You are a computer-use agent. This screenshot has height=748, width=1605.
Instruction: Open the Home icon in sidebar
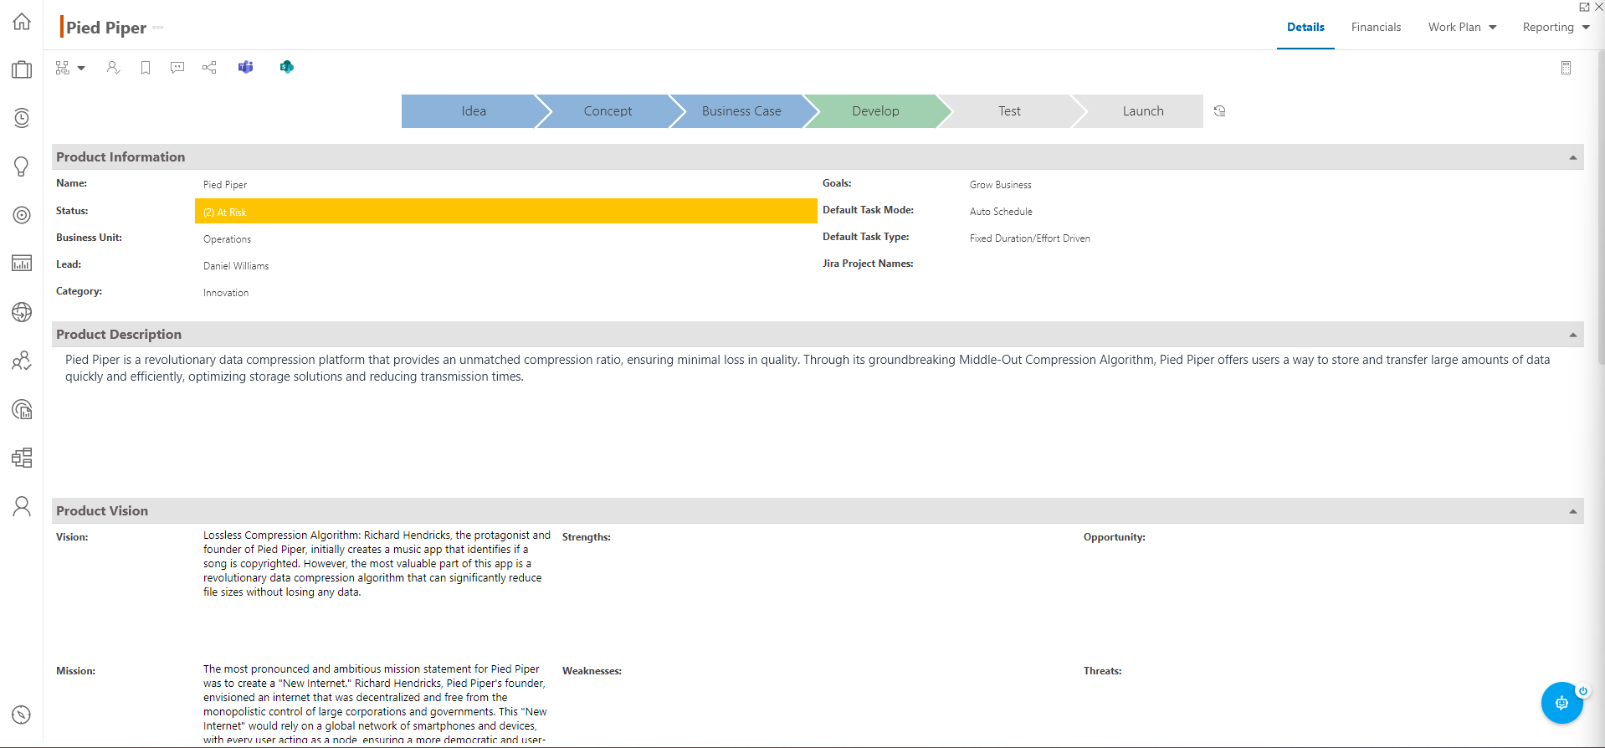(x=22, y=22)
